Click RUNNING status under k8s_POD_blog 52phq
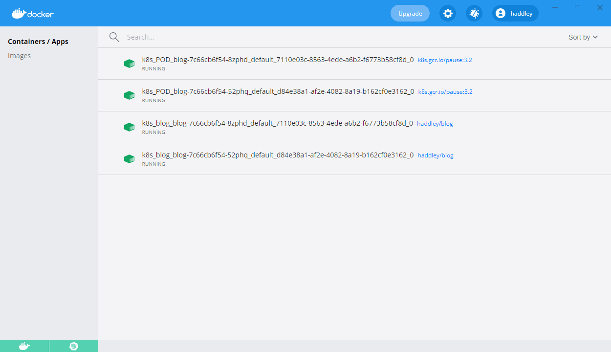 click(x=153, y=101)
